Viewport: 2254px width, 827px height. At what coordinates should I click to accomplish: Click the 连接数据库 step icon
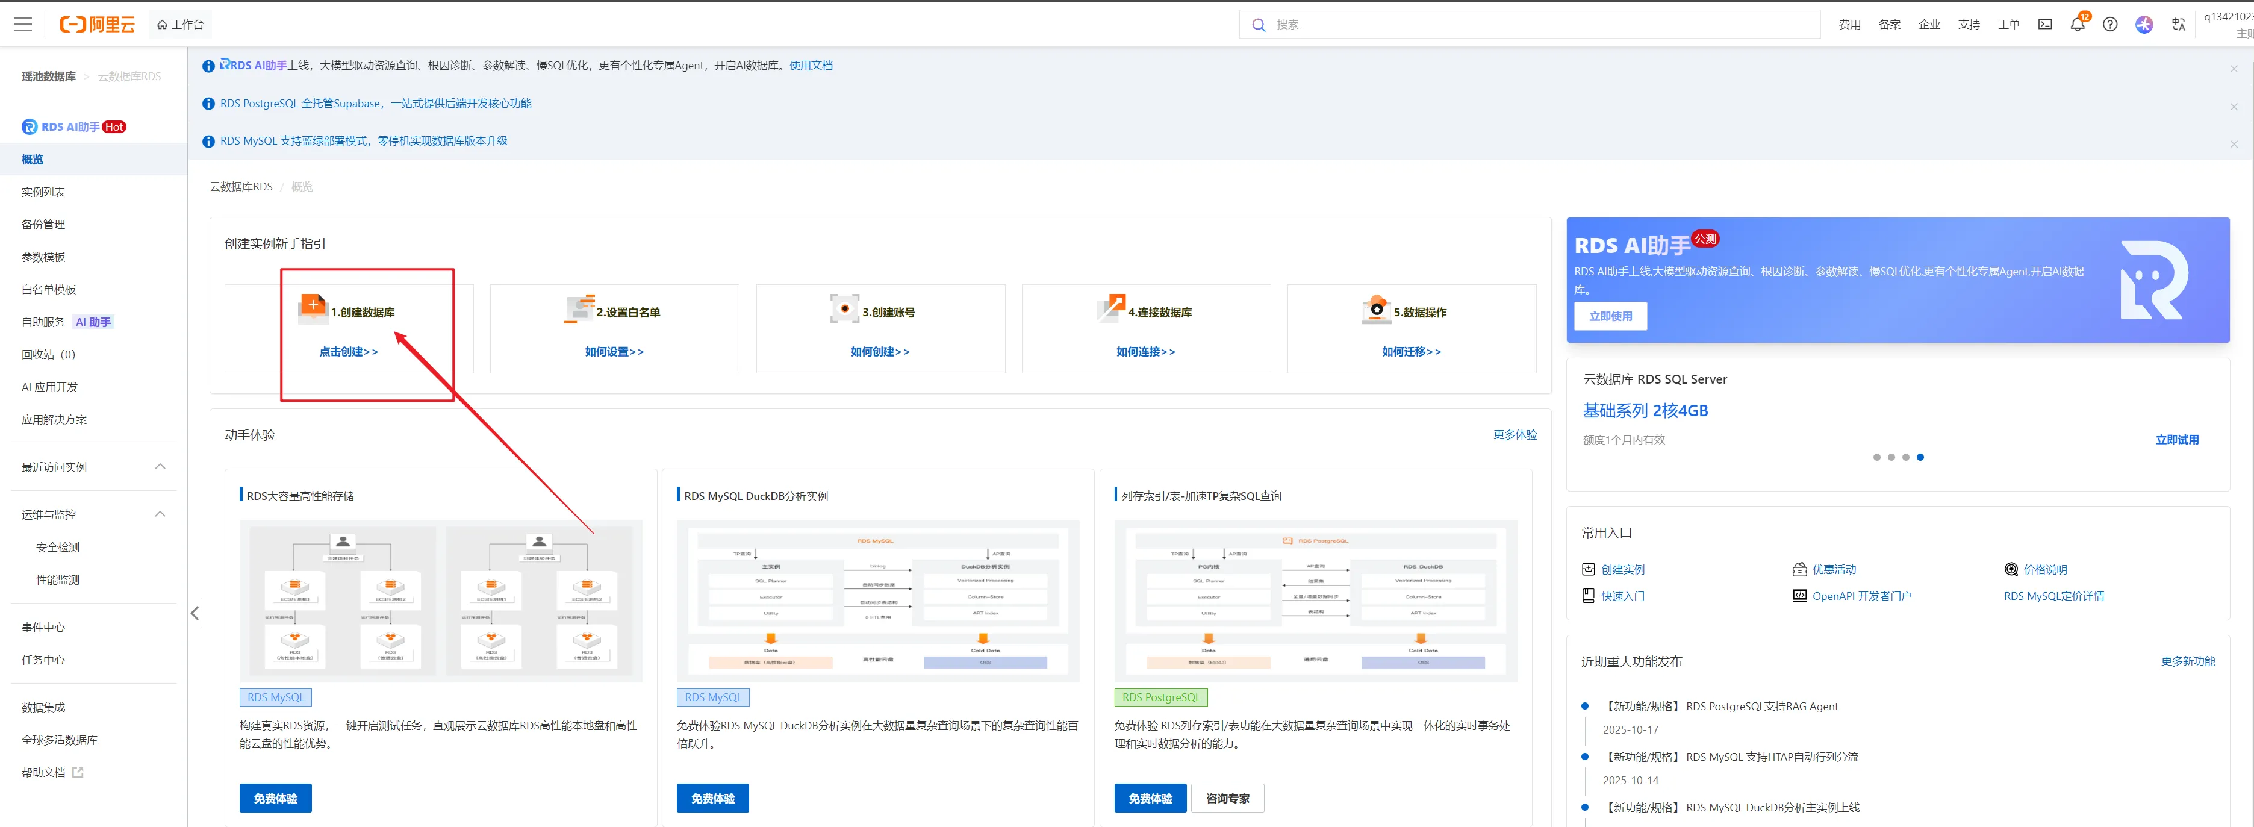pos(1110,308)
